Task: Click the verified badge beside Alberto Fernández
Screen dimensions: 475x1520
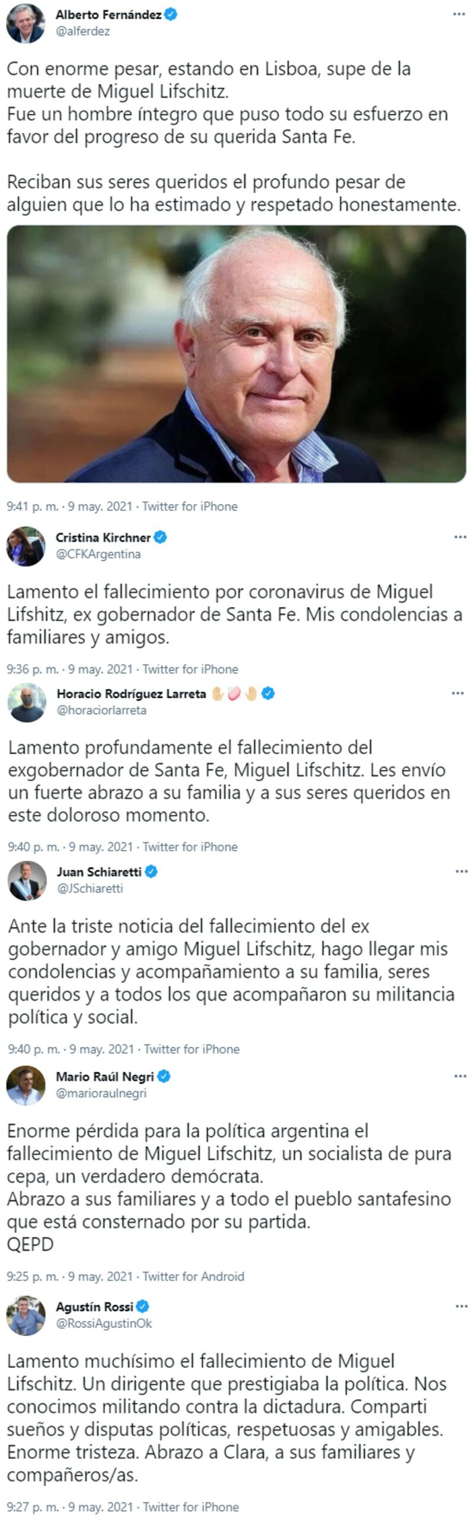Action: 171,15
